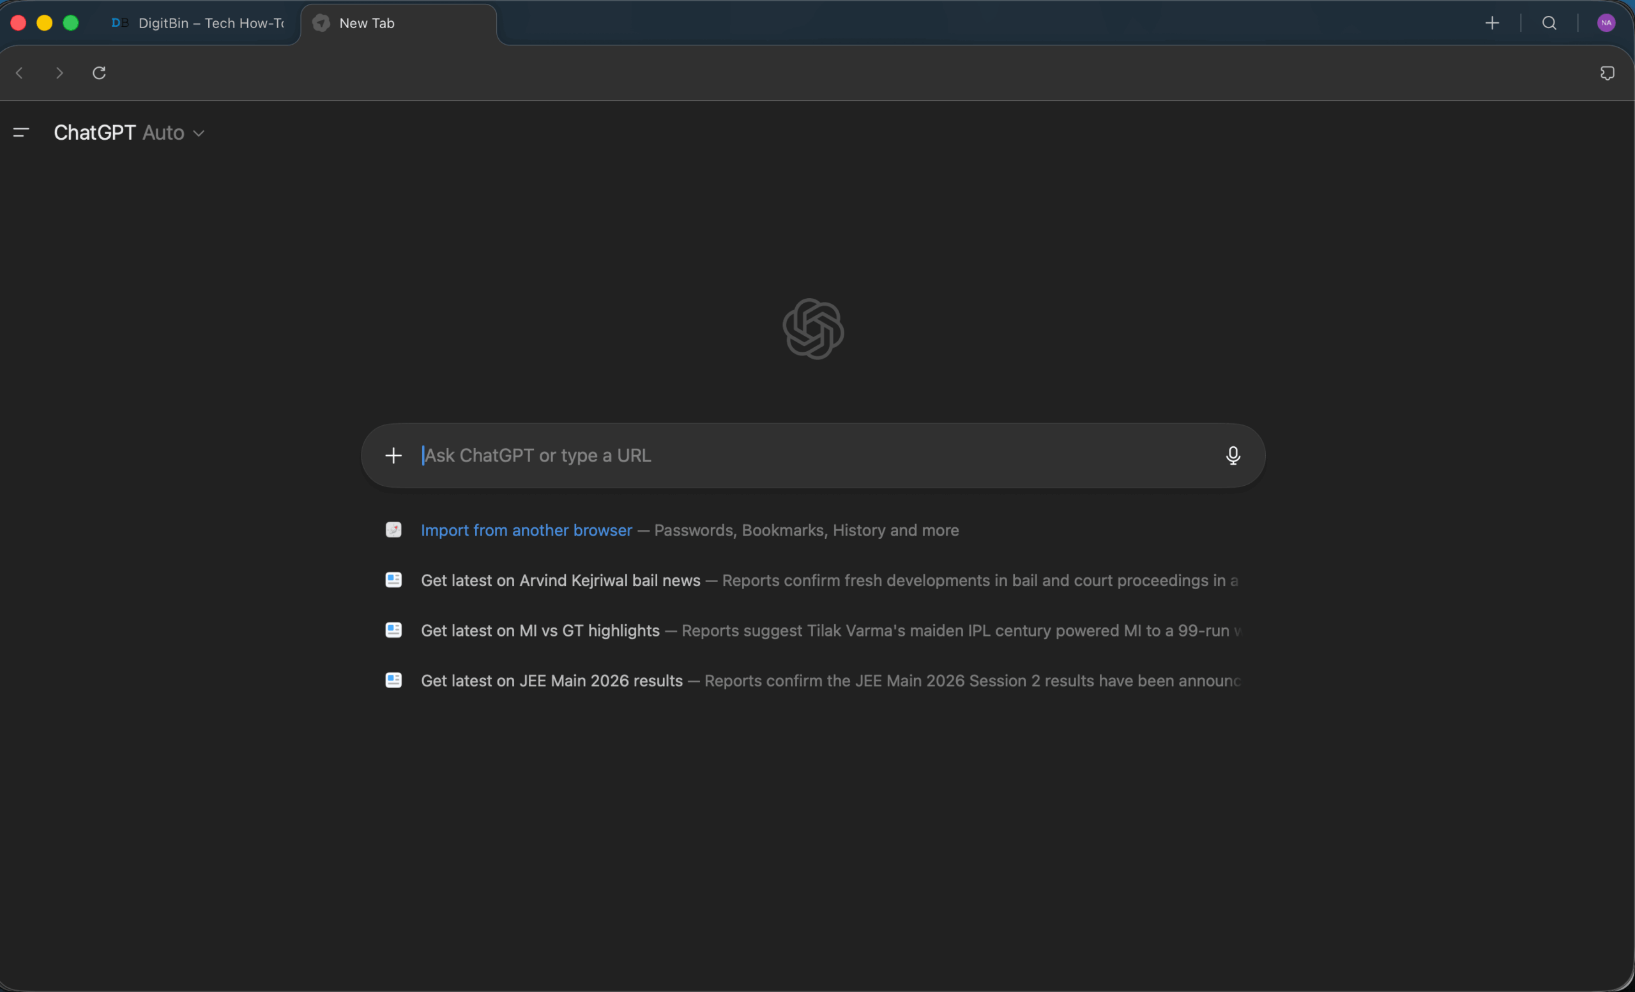
Task: Toggle the sidebar with the hamburger icon
Action: pos(20,132)
